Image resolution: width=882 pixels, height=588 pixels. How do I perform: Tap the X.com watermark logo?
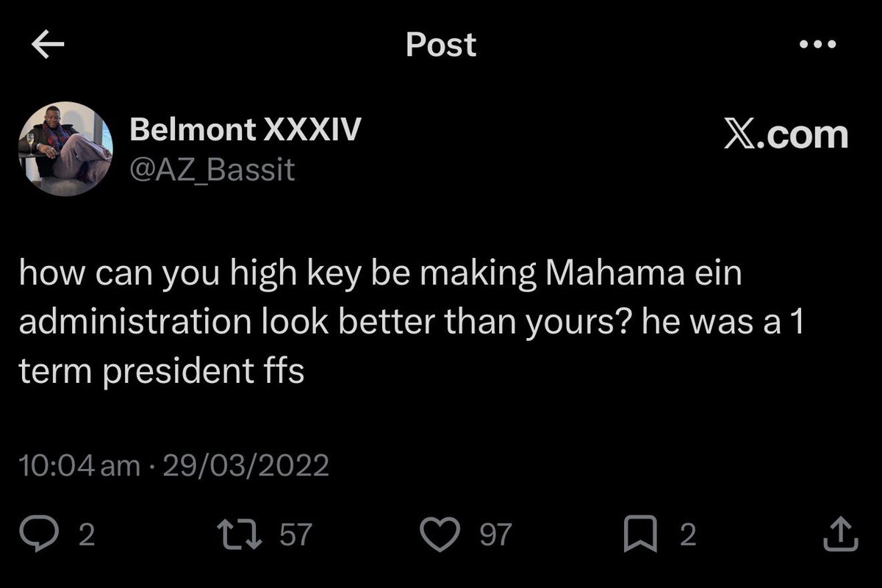point(786,135)
